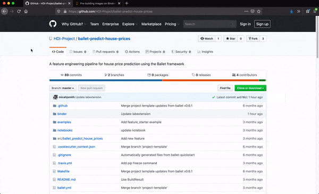
Task: Click the Makefile file icon
Action: tap(54, 172)
